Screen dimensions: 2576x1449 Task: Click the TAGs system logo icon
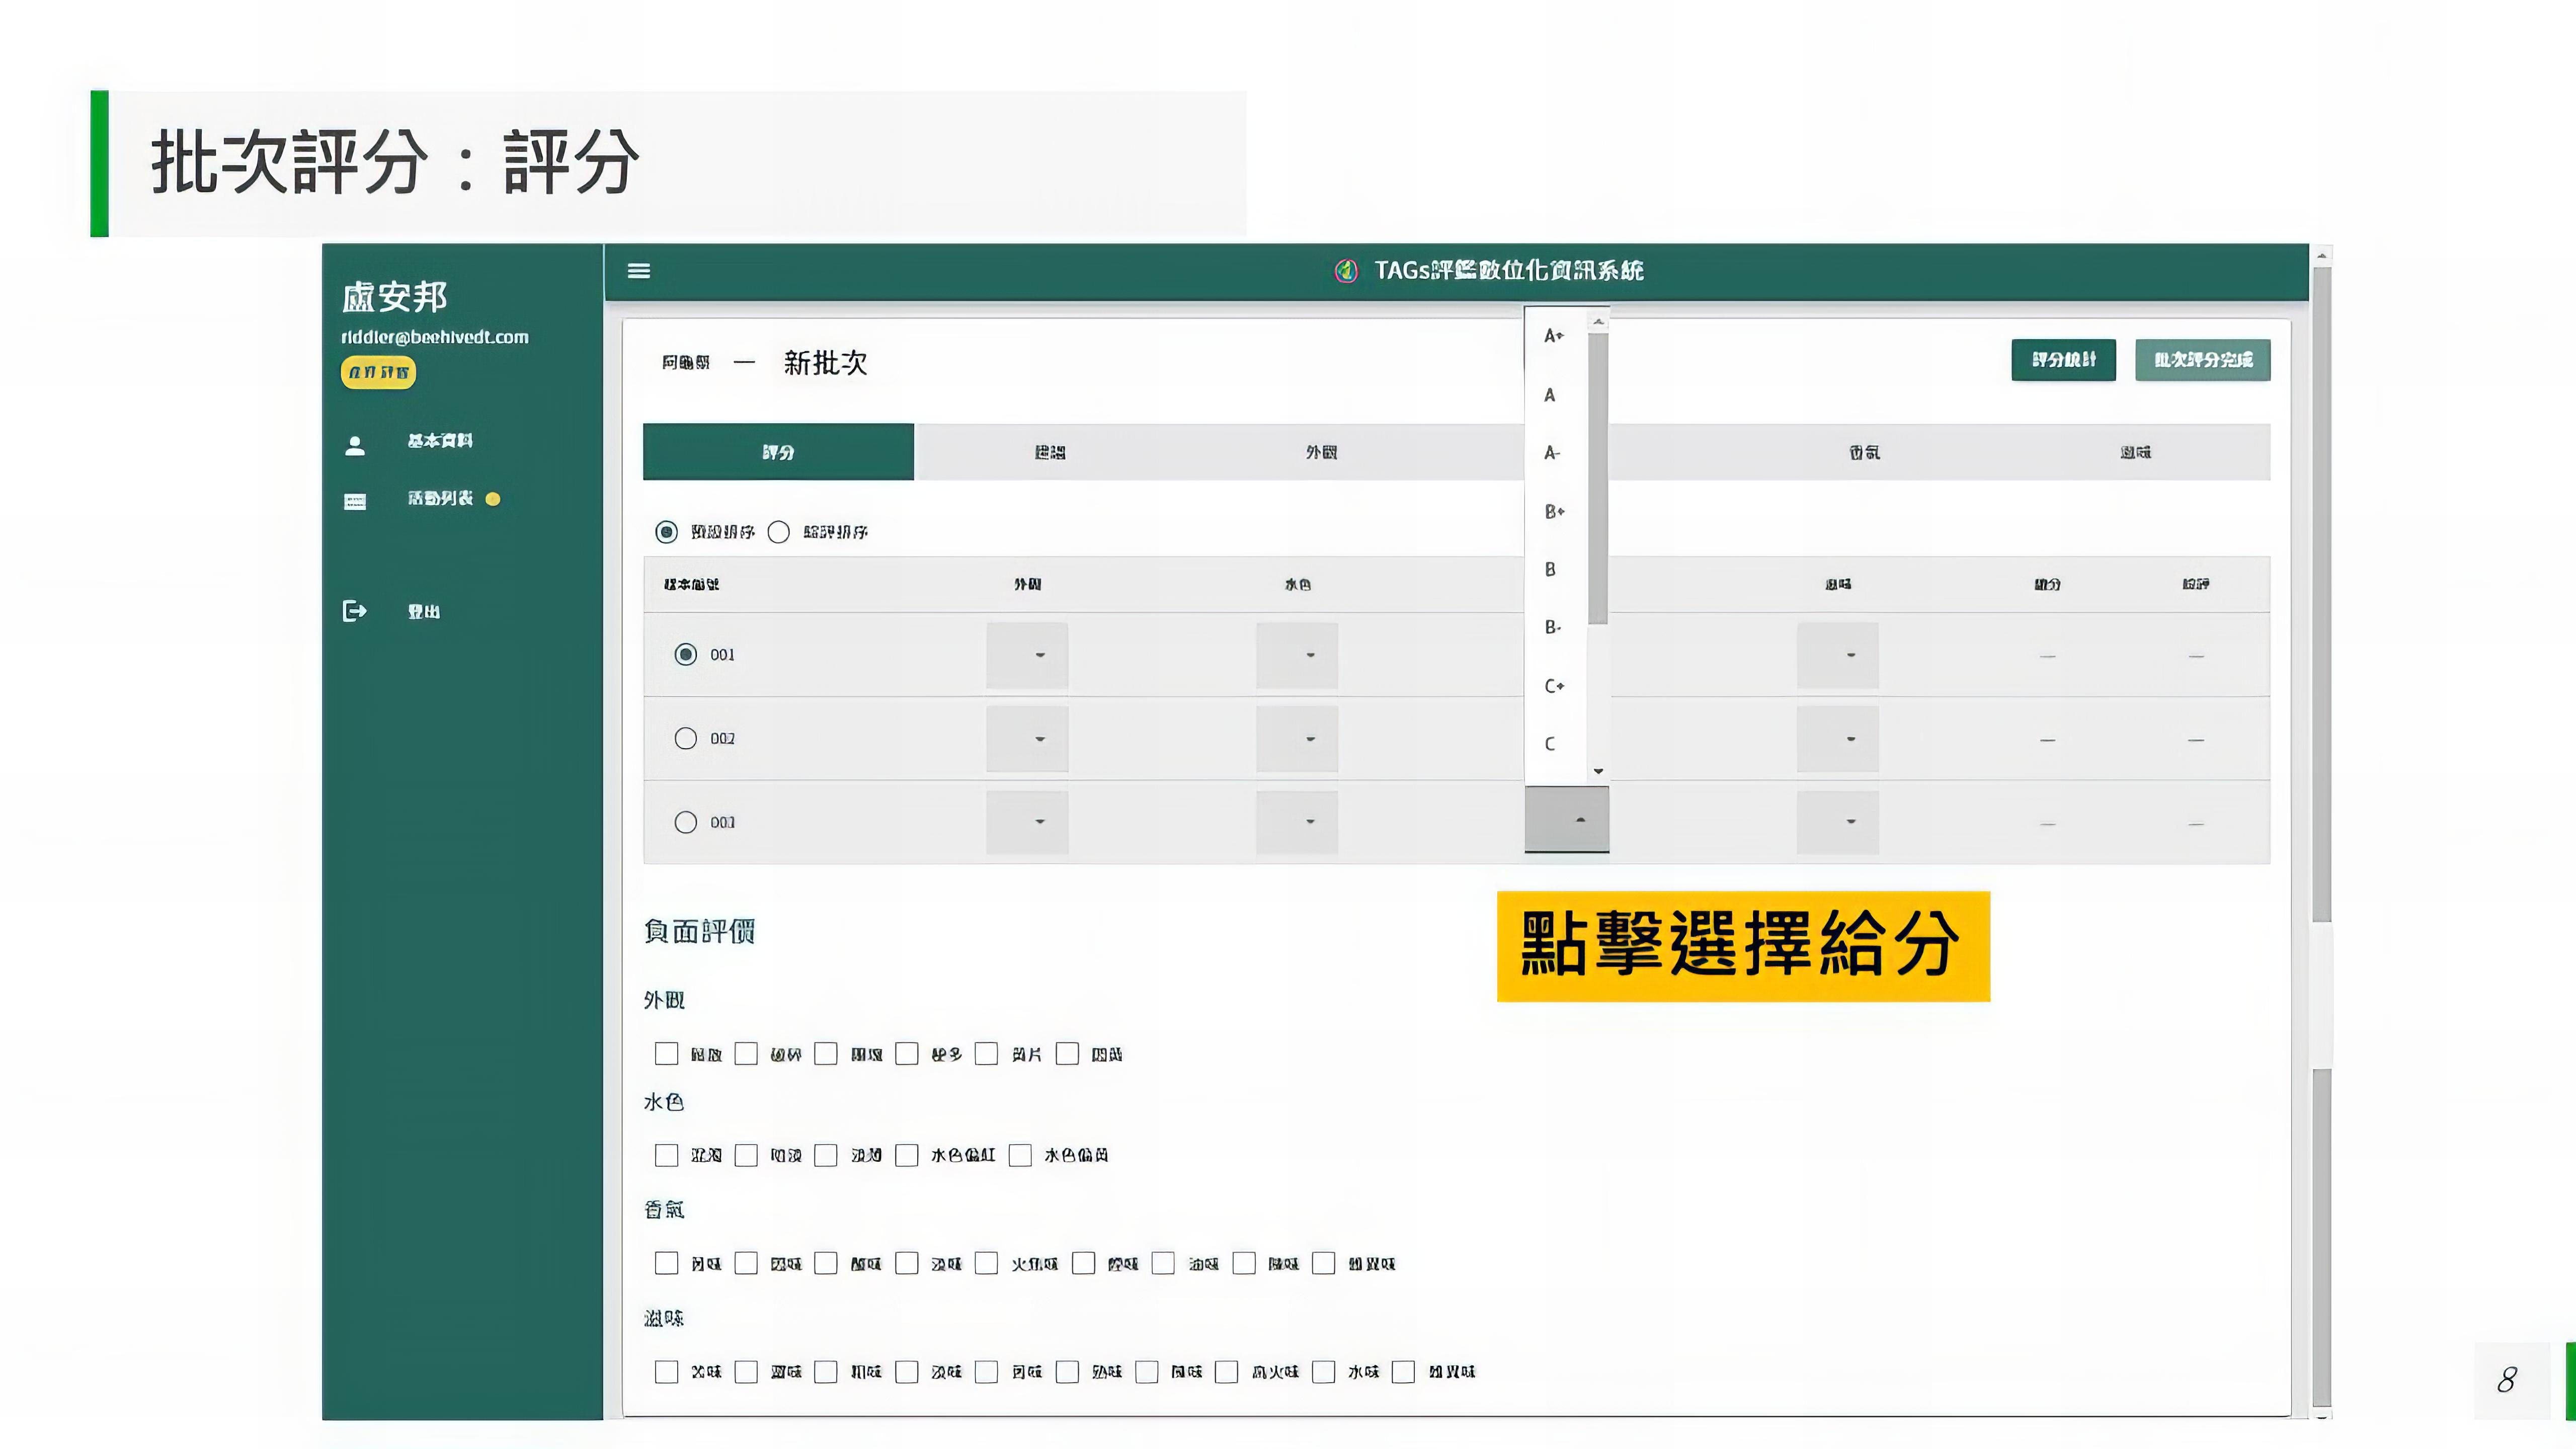click(x=1346, y=270)
